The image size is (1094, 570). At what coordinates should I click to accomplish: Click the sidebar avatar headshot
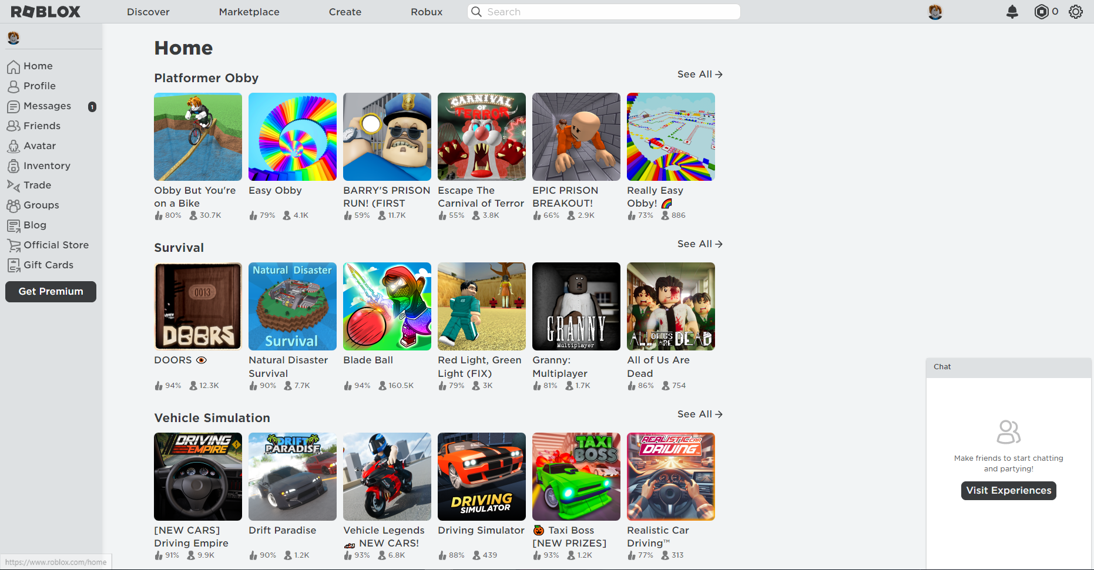click(x=14, y=38)
